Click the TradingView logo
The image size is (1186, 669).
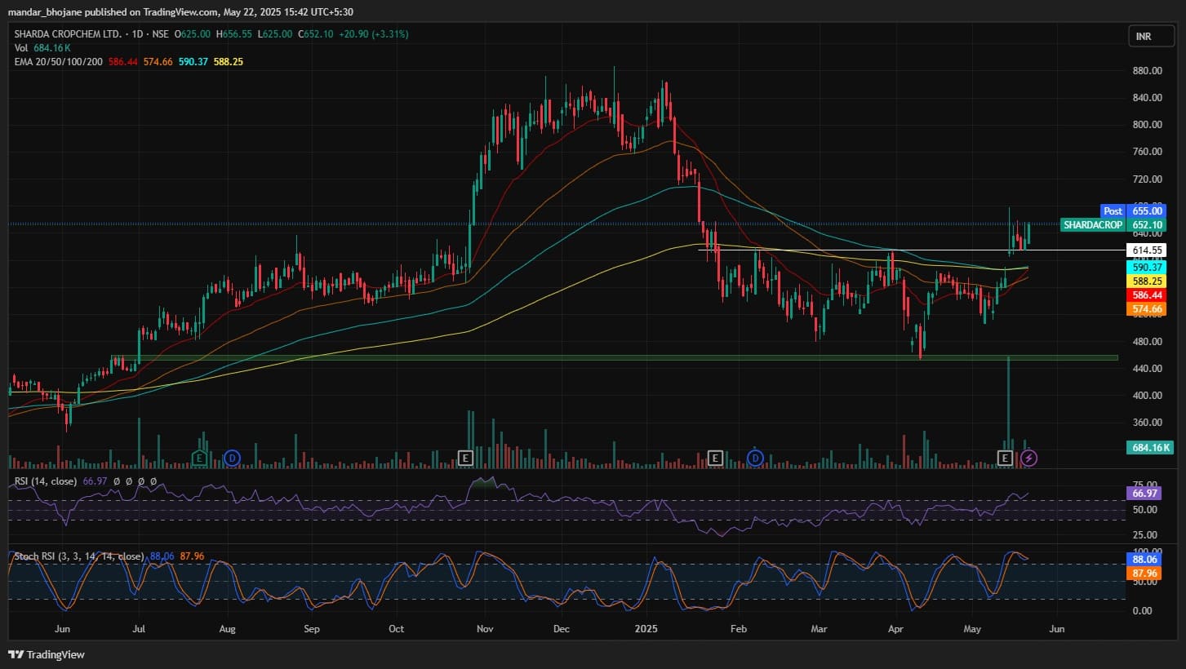click(x=47, y=654)
